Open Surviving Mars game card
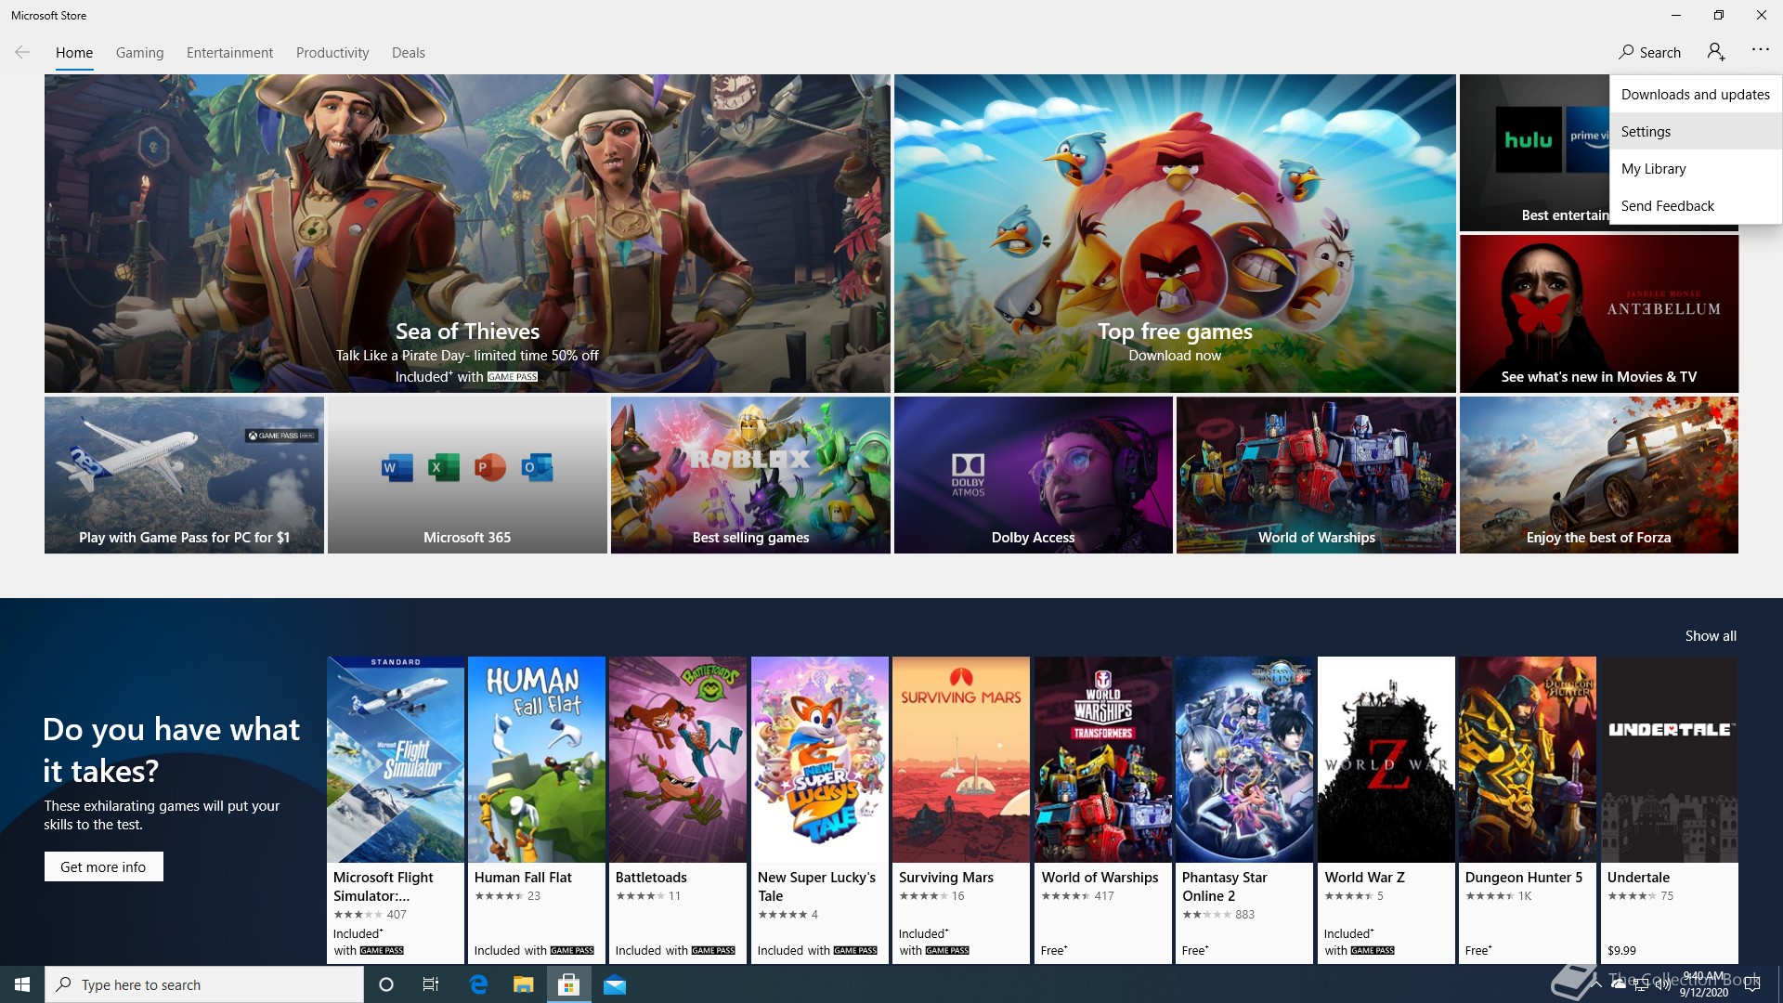Viewport: 1783px width, 1003px height. pyautogui.click(x=961, y=810)
